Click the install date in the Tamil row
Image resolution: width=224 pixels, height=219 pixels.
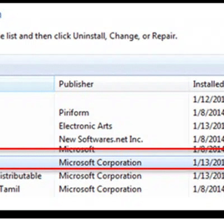(x=208, y=189)
